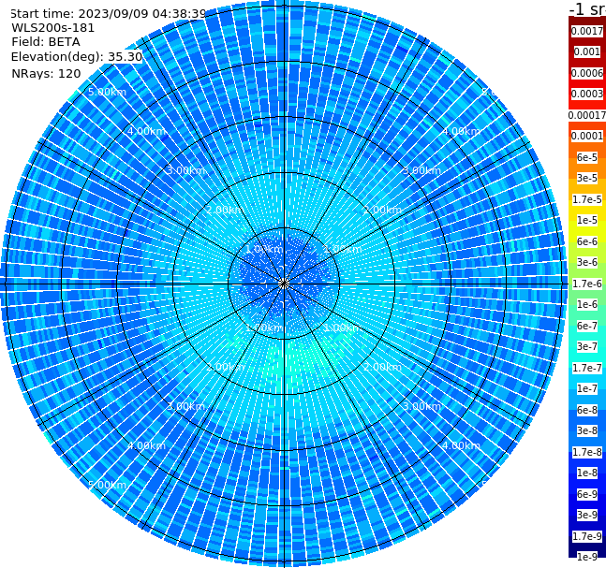Select the 3e-9 color bar value
This screenshot has height=568, width=606.
(587, 515)
